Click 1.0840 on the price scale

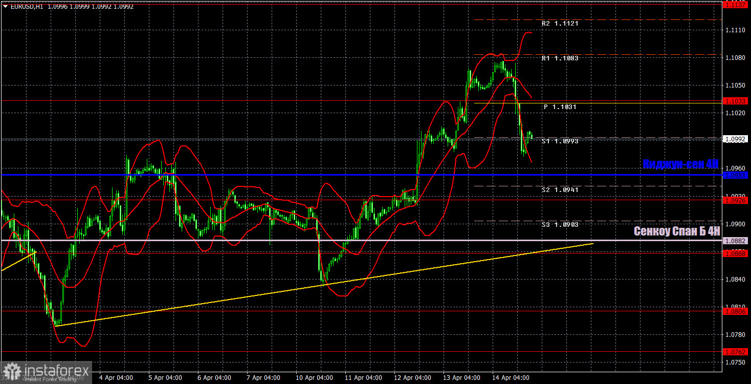point(735,279)
